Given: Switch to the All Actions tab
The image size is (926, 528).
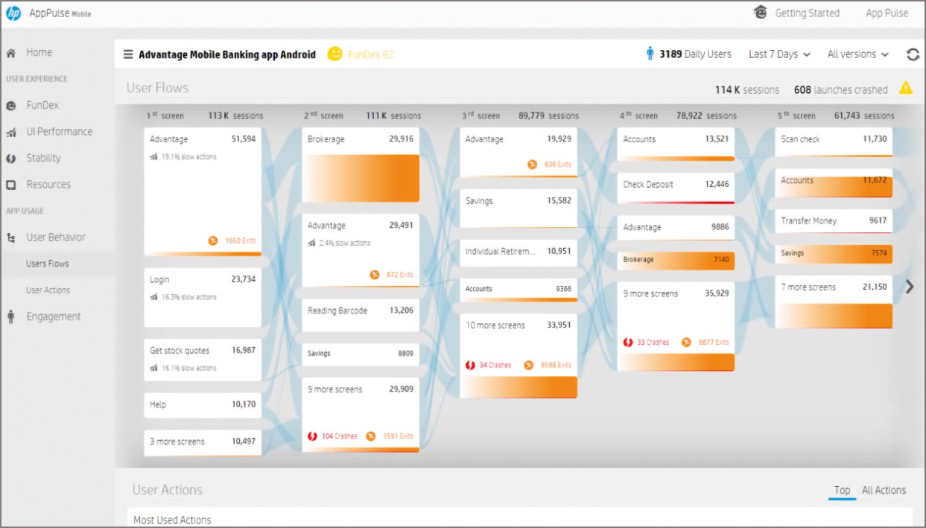Looking at the screenshot, I should tap(884, 490).
